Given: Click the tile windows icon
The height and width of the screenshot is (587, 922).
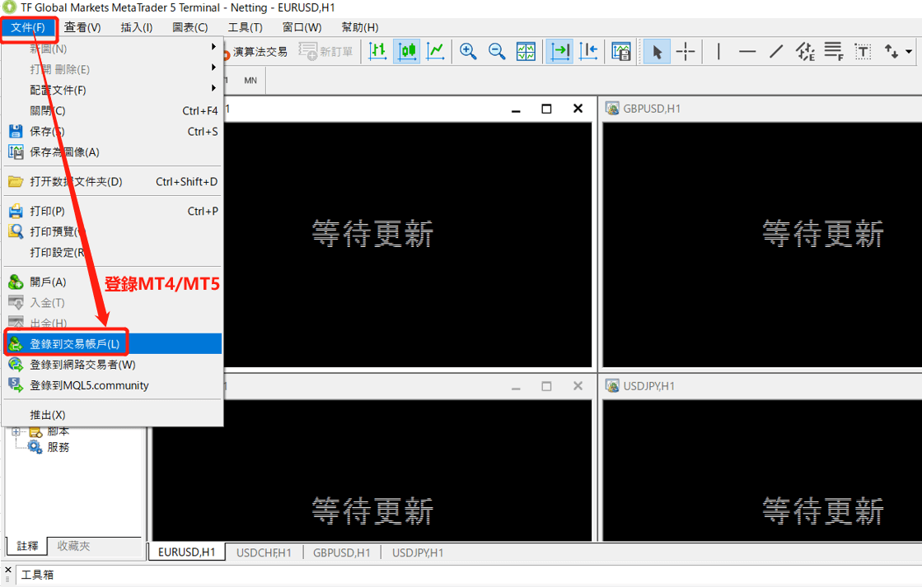Looking at the screenshot, I should [x=527, y=51].
